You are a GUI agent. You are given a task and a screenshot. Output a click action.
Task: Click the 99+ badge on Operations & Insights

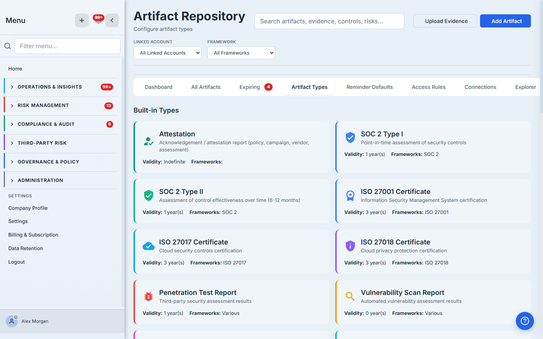click(x=107, y=87)
